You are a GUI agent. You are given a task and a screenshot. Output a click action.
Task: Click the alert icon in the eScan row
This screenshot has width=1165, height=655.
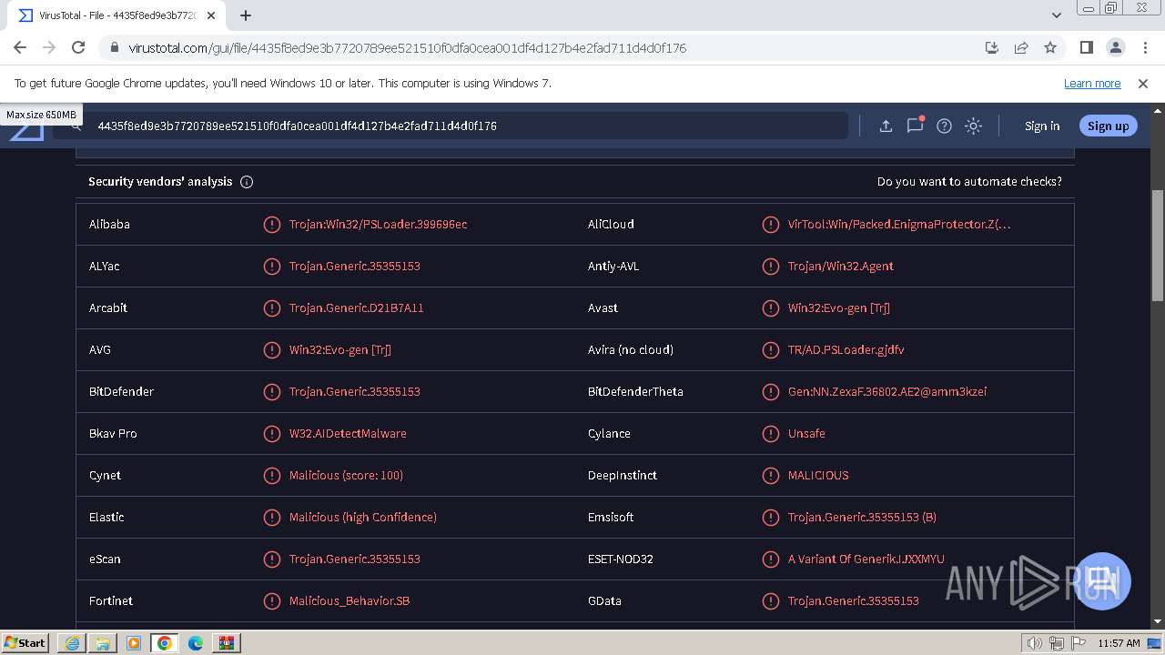pyautogui.click(x=271, y=559)
